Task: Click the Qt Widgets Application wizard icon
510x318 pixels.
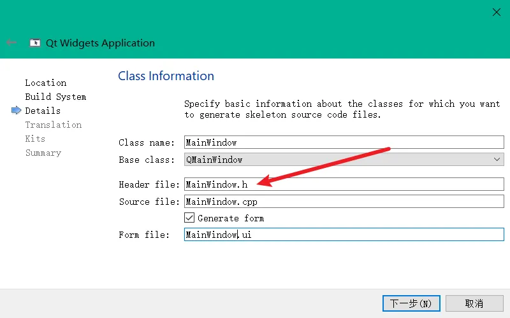Action: click(x=35, y=43)
